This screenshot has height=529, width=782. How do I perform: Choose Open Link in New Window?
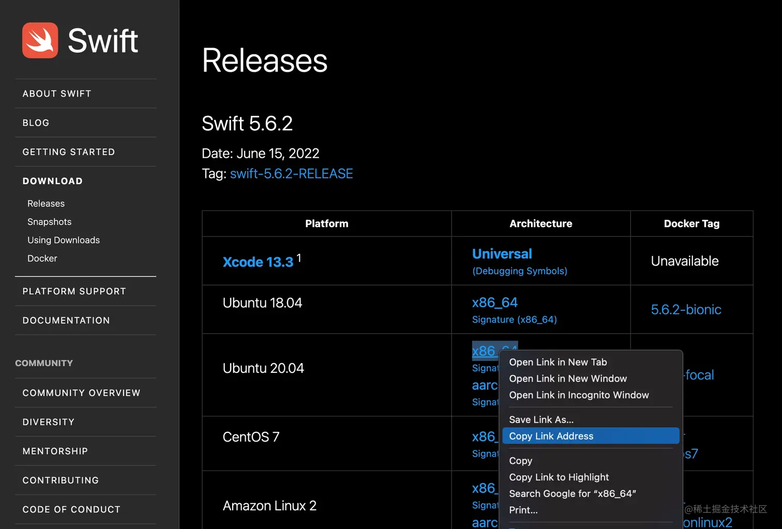591,379
